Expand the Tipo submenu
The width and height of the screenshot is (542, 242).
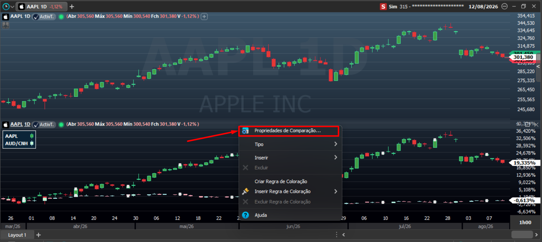tap(290, 144)
